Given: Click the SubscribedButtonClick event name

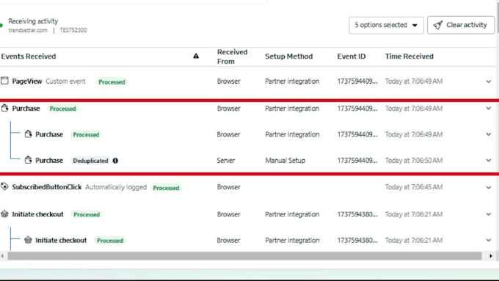Looking at the screenshot, I should [47, 187].
